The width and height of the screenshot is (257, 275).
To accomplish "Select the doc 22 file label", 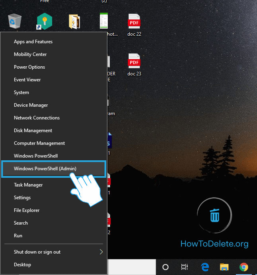I will [x=134, y=34].
